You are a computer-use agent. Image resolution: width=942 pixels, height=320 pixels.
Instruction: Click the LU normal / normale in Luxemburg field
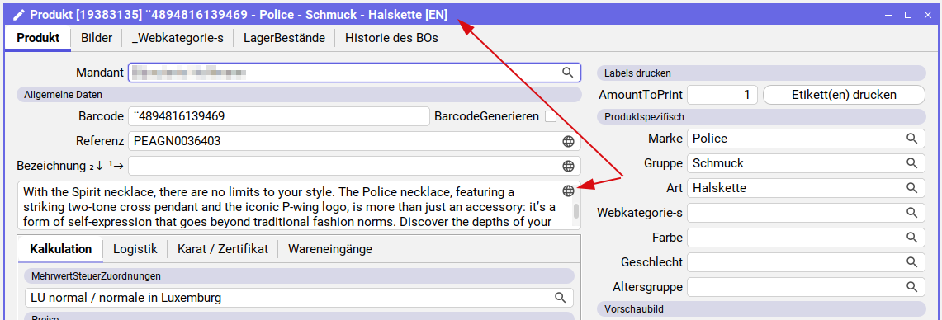pyautogui.click(x=299, y=297)
